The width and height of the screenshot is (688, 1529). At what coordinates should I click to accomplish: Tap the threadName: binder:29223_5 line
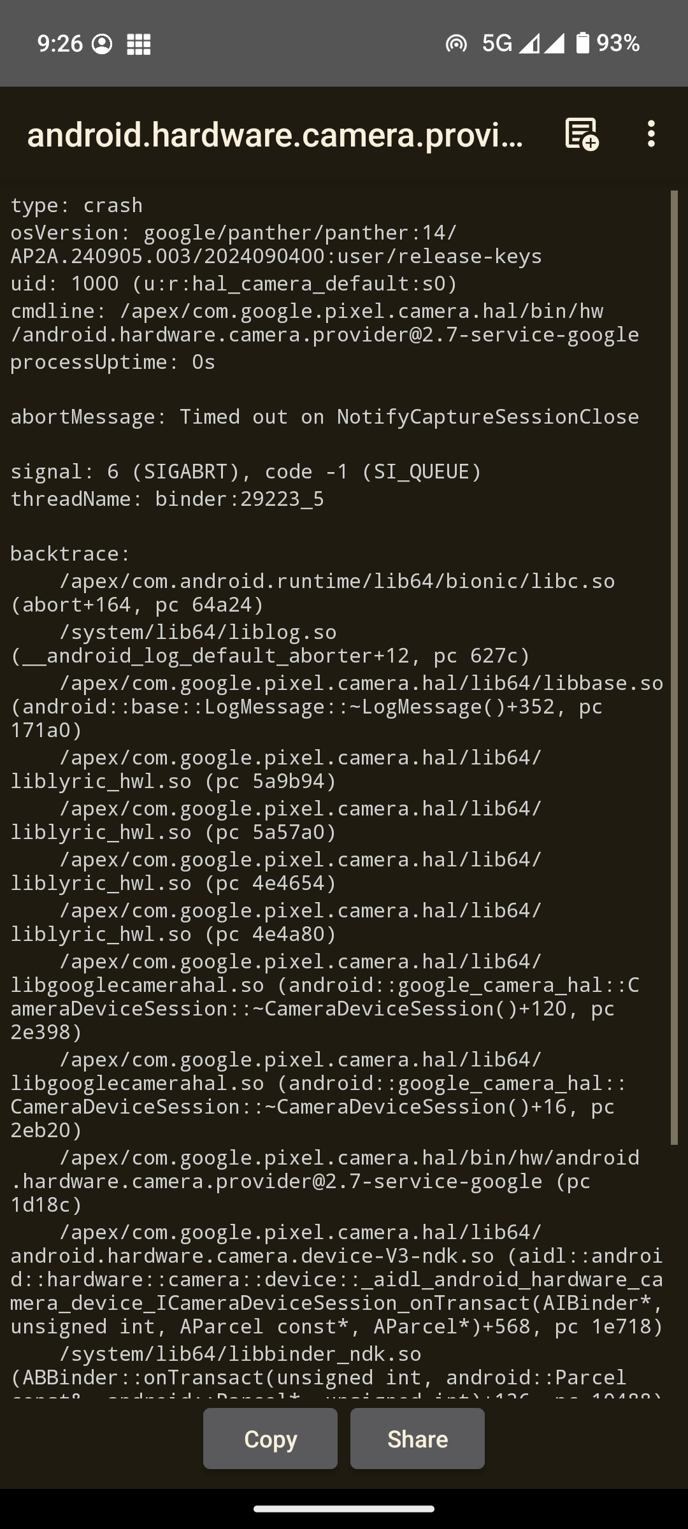click(x=167, y=499)
